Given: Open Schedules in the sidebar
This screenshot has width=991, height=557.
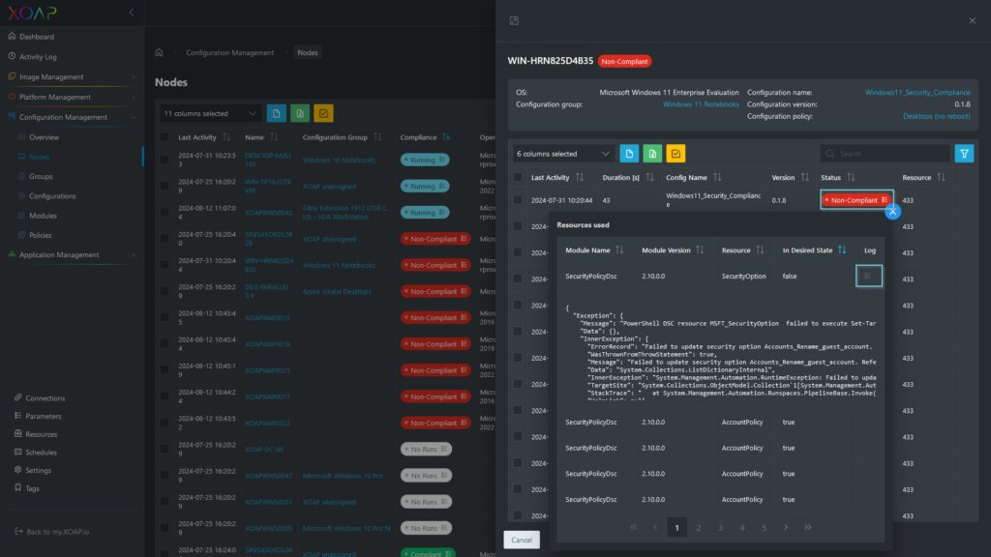Looking at the screenshot, I should (41, 453).
